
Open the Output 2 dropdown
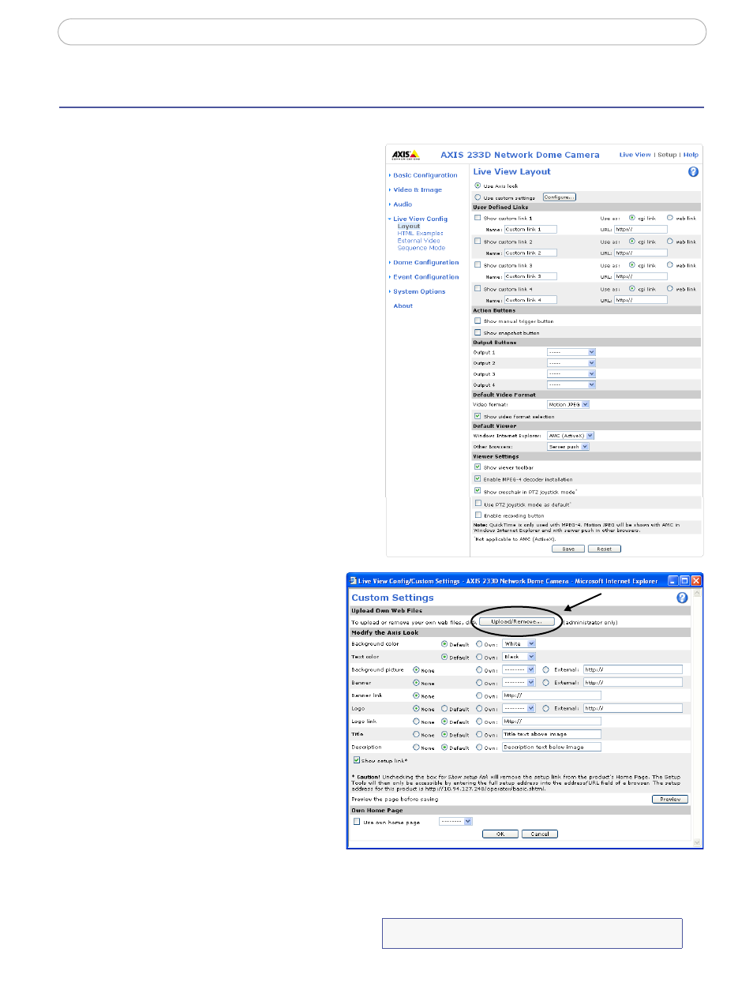571,363
